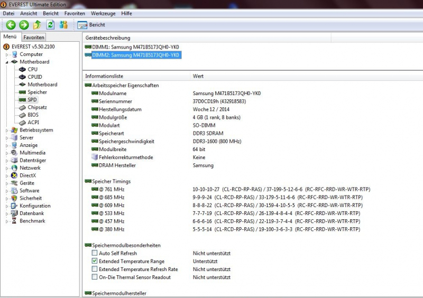Open the Benchmark tree item
The width and height of the screenshot is (423, 298).
point(32,221)
